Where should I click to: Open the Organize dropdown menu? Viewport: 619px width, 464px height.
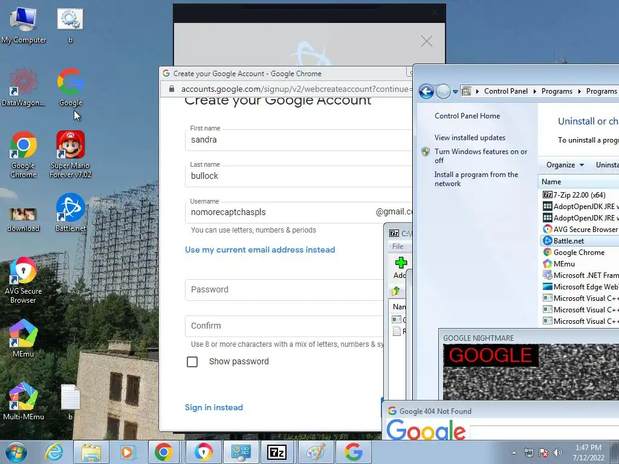565,165
